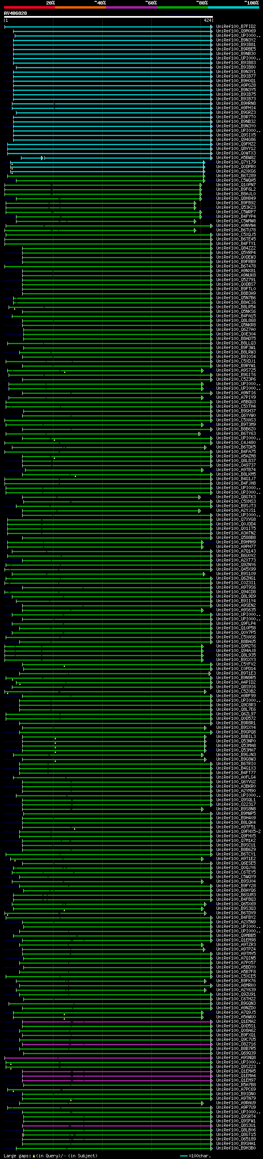263x1159 pixels.
Task: Click the UniRef100_Q53NP0 label
Action: tap(236, 741)
